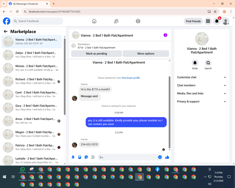Open Lashalle conversation in list

coord(32,160)
